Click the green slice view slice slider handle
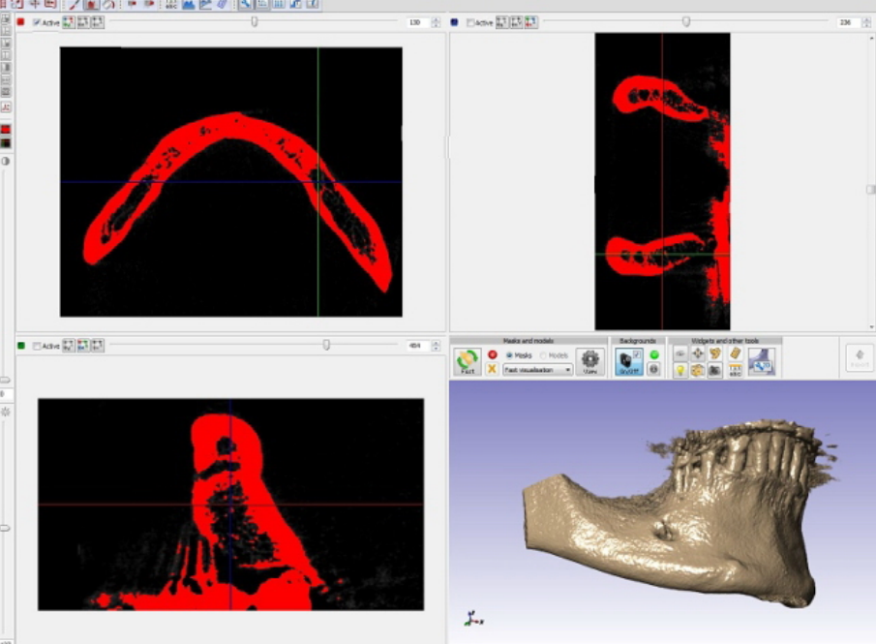This screenshot has height=644, width=876. [326, 346]
